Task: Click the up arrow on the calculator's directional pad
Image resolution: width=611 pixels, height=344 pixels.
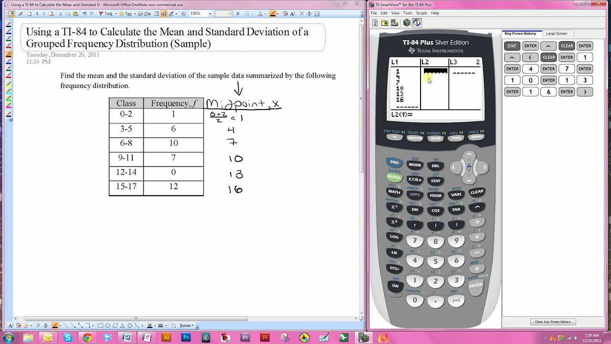Action: click(469, 155)
